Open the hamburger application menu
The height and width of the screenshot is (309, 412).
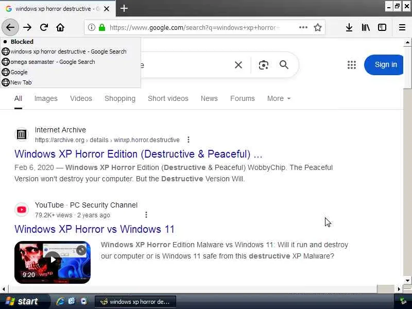click(402, 27)
